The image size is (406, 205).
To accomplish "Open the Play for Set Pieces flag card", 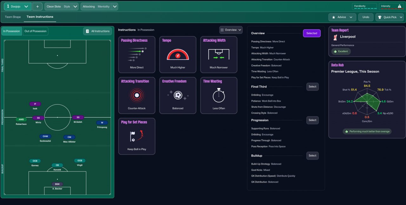I will [x=137, y=136].
